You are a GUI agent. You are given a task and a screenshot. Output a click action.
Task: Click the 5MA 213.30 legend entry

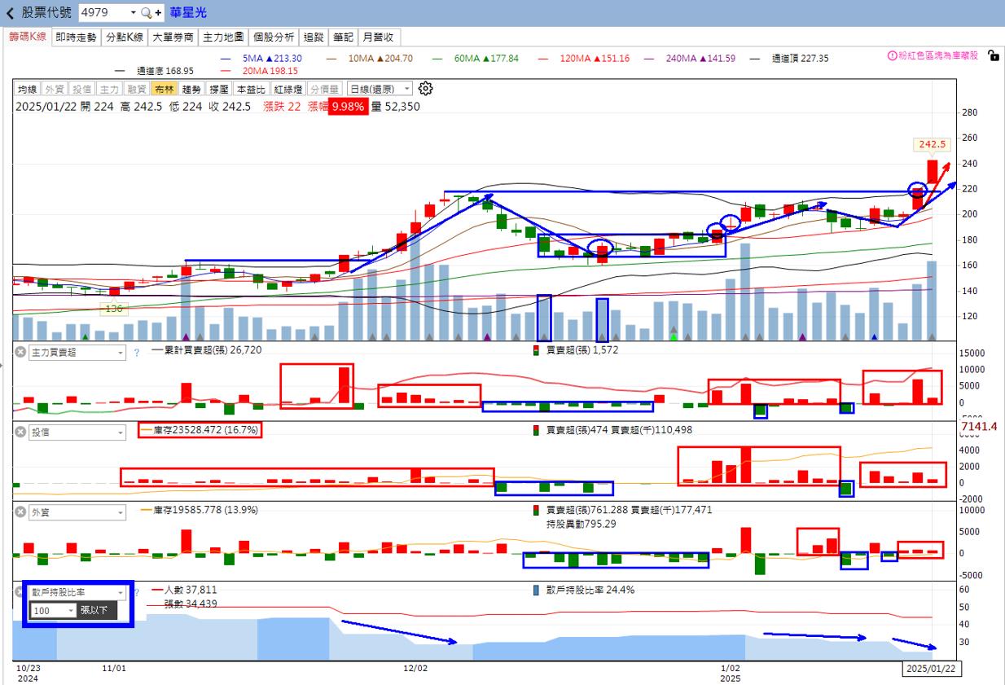click(x=261, y=59)
